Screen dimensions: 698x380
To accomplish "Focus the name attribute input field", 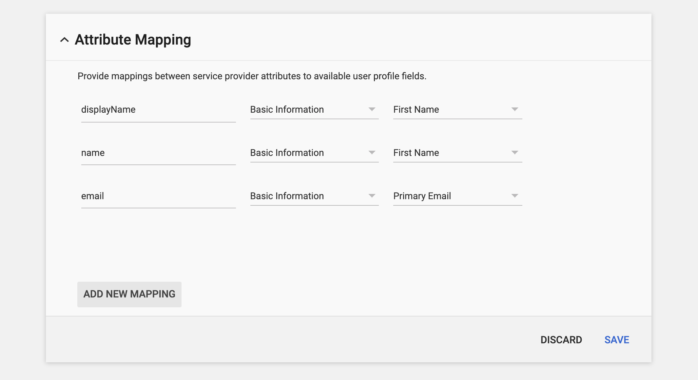I will 158,153.
